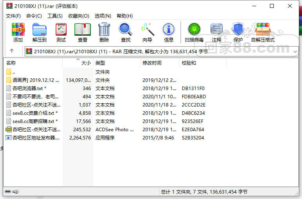The image size is (302, 199).
Task: Open the Help (帮助) menu
Action: click(x=125, y=16)
